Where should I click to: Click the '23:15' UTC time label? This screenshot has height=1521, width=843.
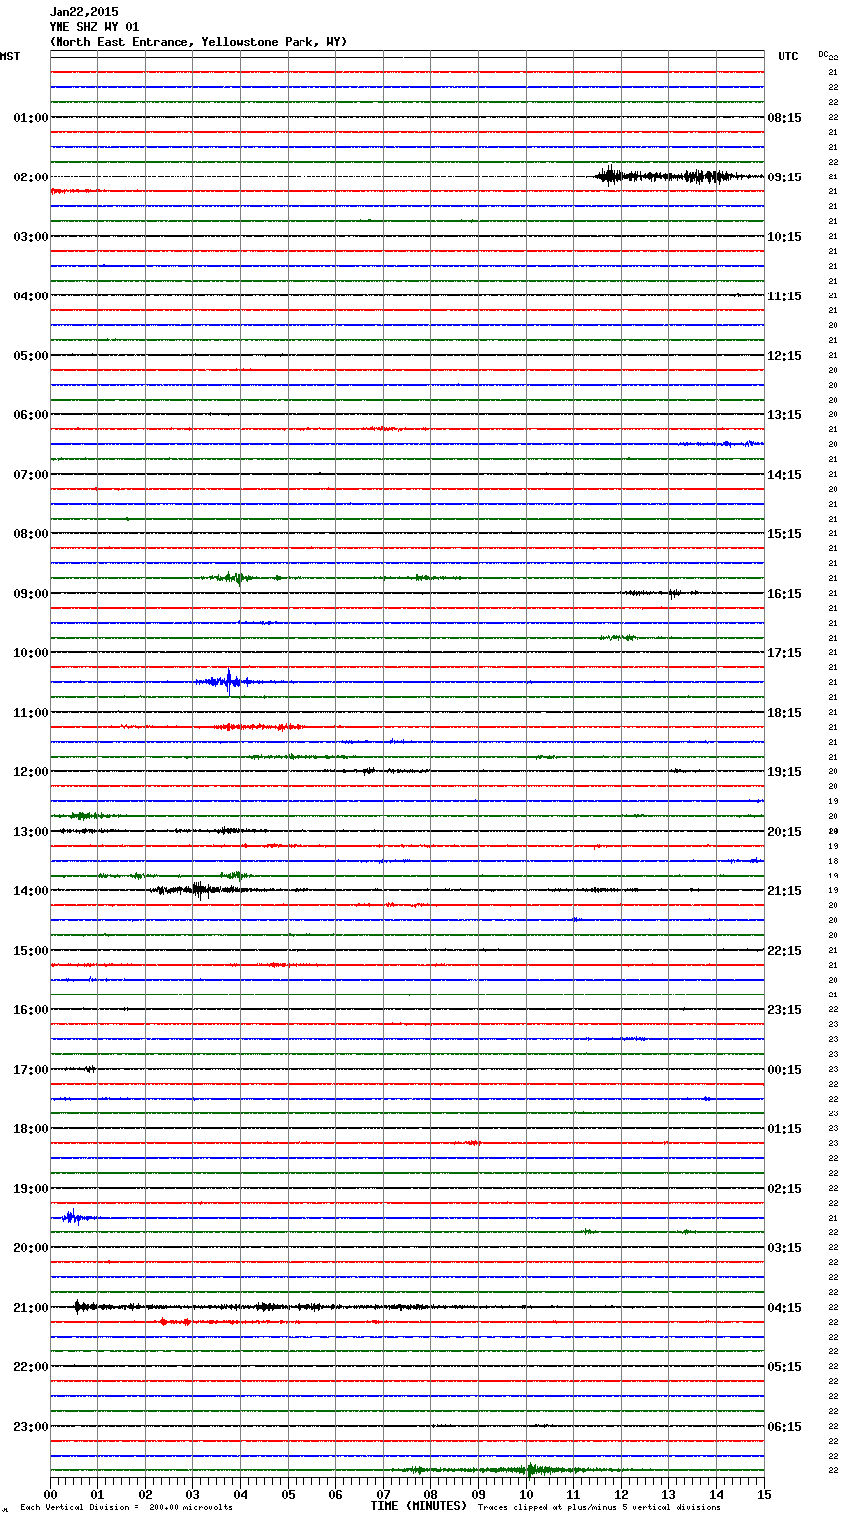pos(784,1010)
